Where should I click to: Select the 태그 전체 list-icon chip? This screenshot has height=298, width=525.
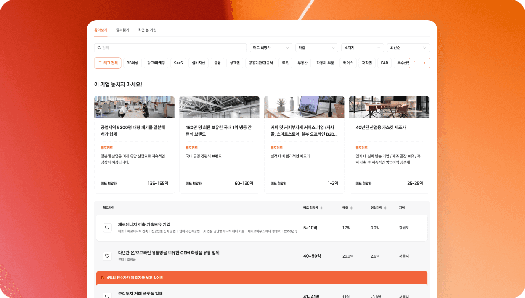coord(108,63)
